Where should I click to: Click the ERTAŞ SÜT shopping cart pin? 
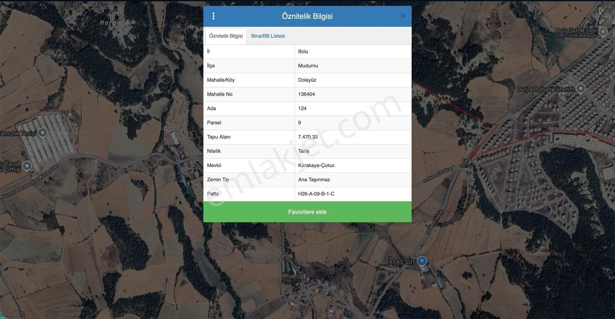[422, 261]
